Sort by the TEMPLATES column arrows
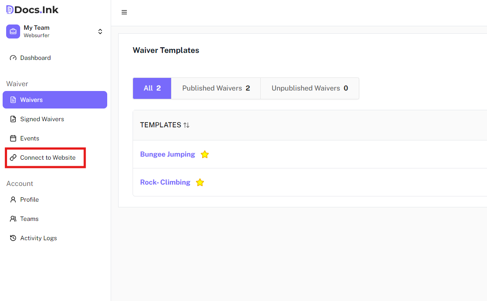 click(186, 125)
